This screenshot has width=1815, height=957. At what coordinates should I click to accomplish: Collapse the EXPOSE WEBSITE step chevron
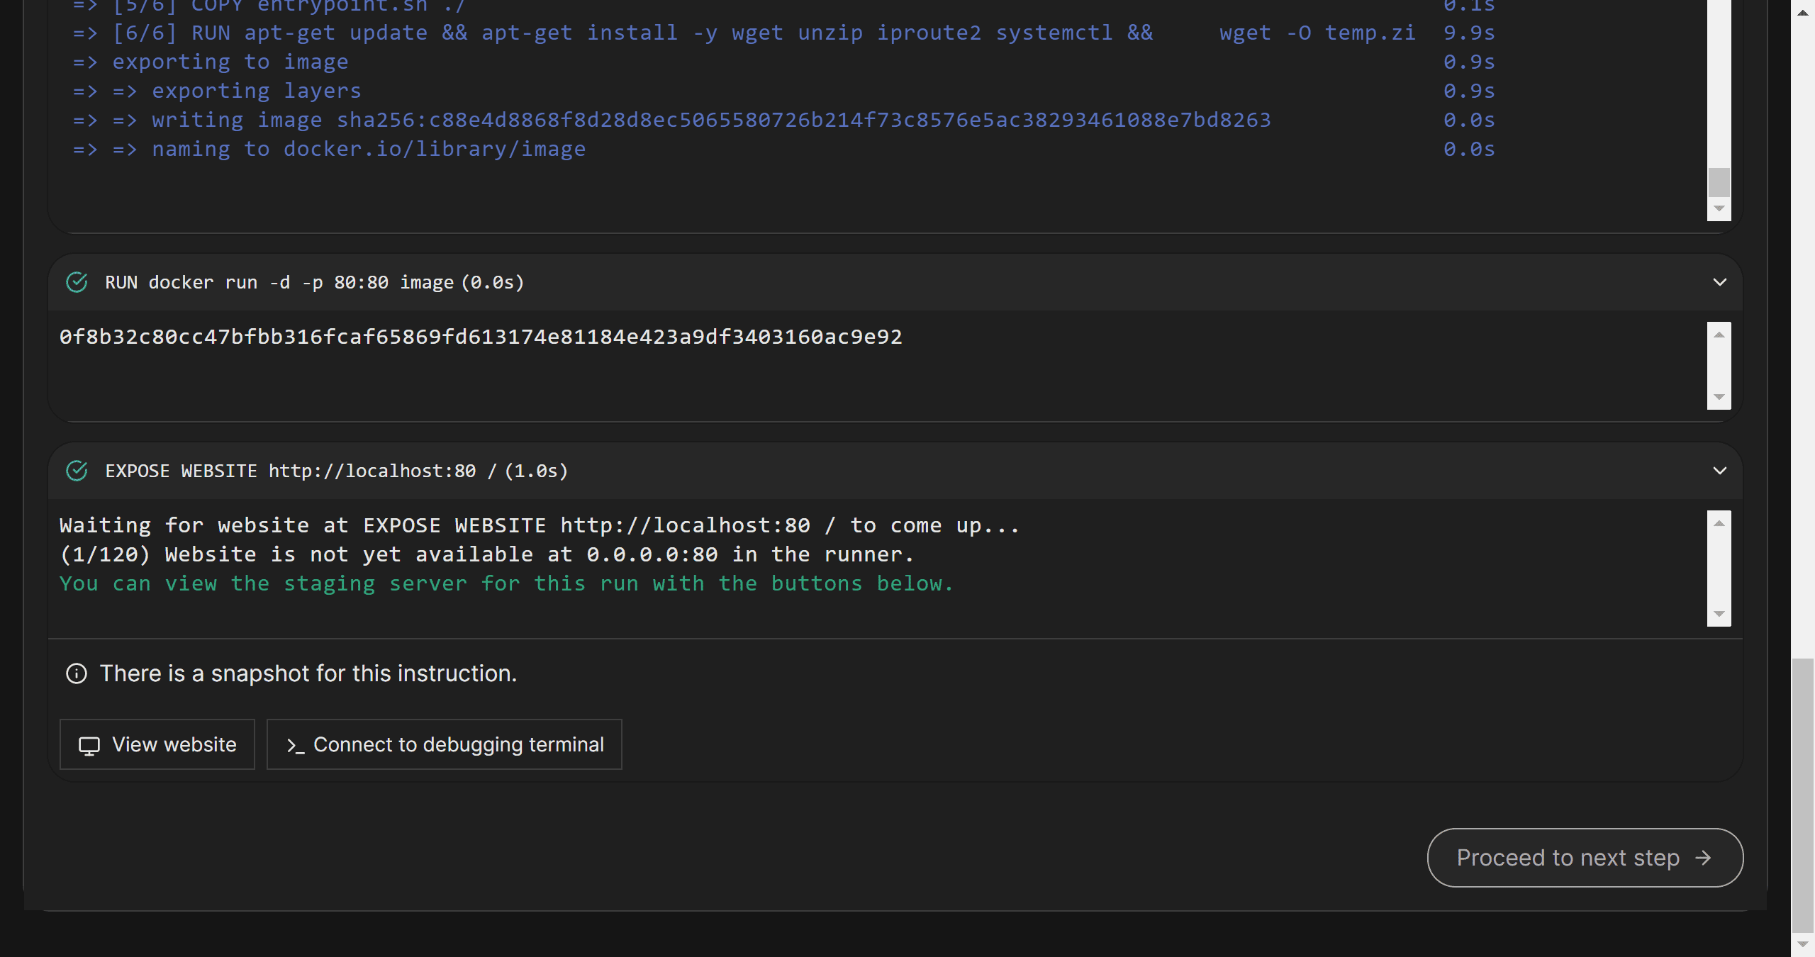1719,471
